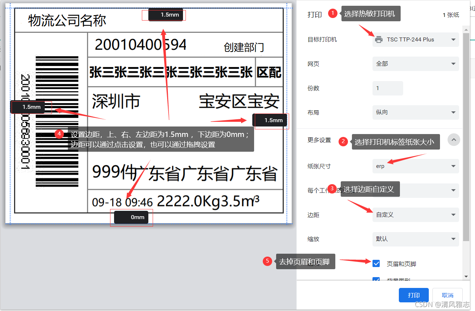Click the right margin 1.5mm field
Image resolution: width=475 pixels, height=311 pixels.
click(x=270, y=120)
